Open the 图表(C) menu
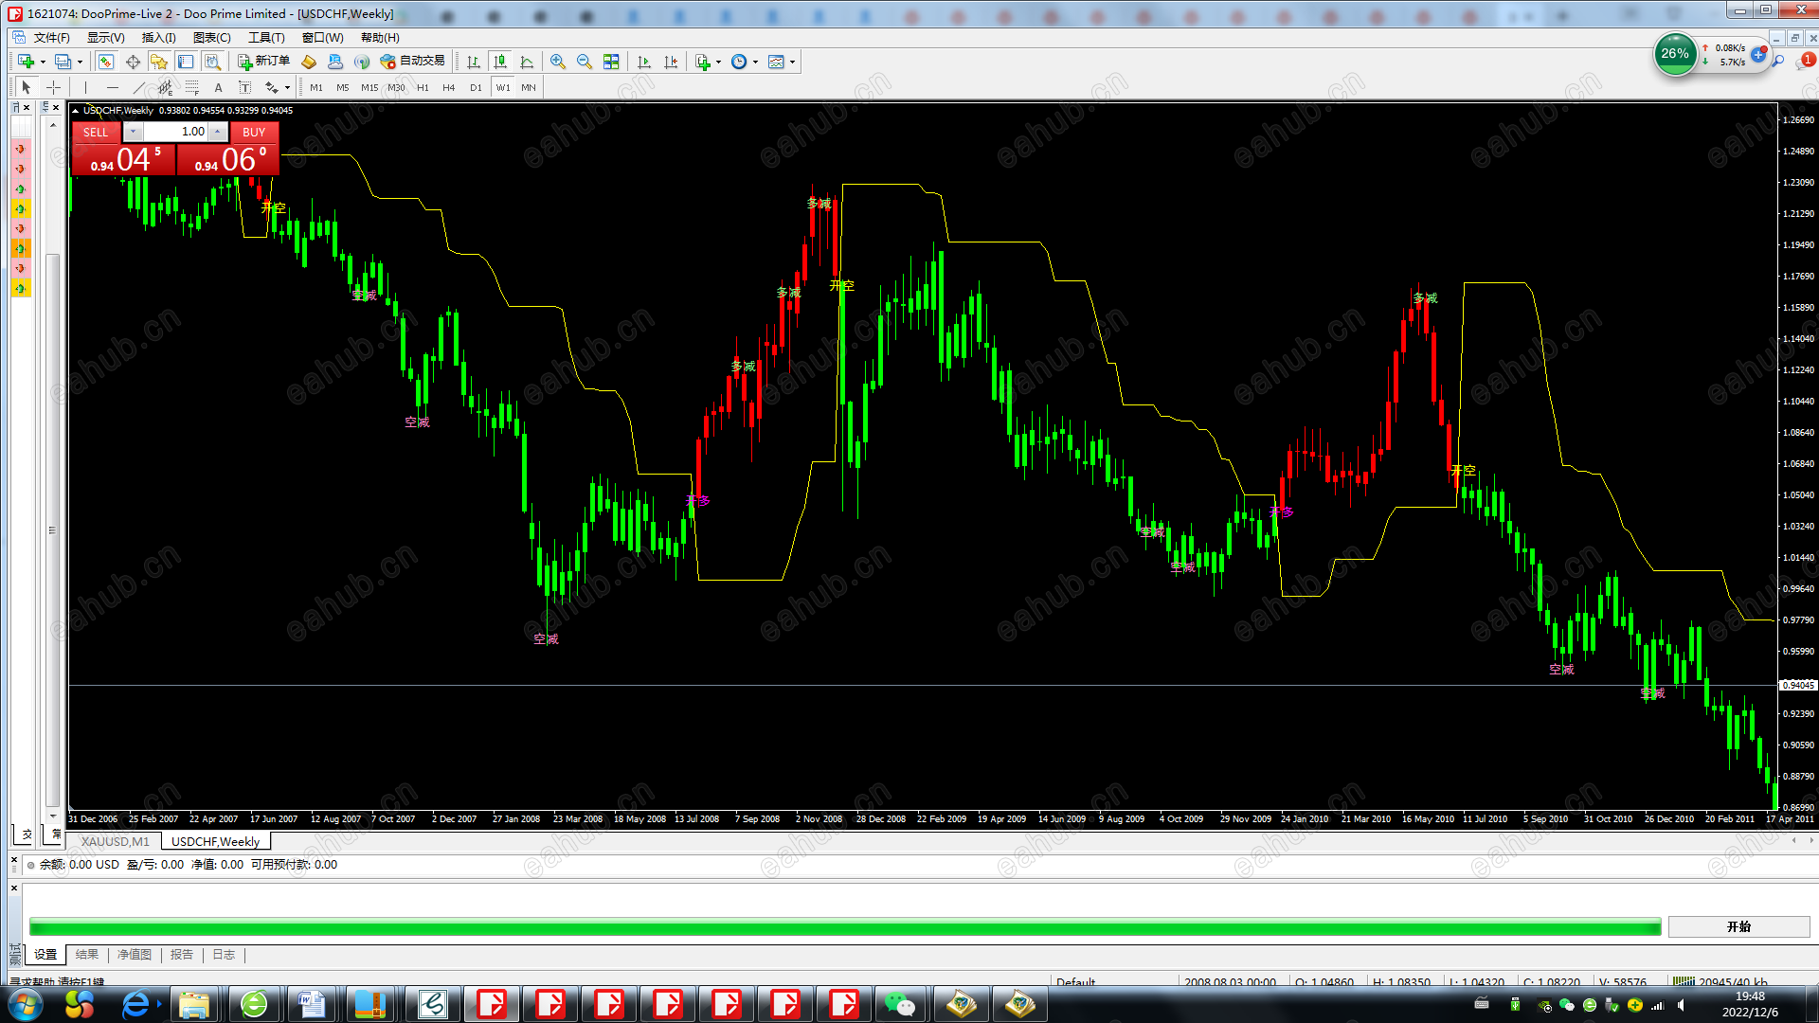 [211, 38]
